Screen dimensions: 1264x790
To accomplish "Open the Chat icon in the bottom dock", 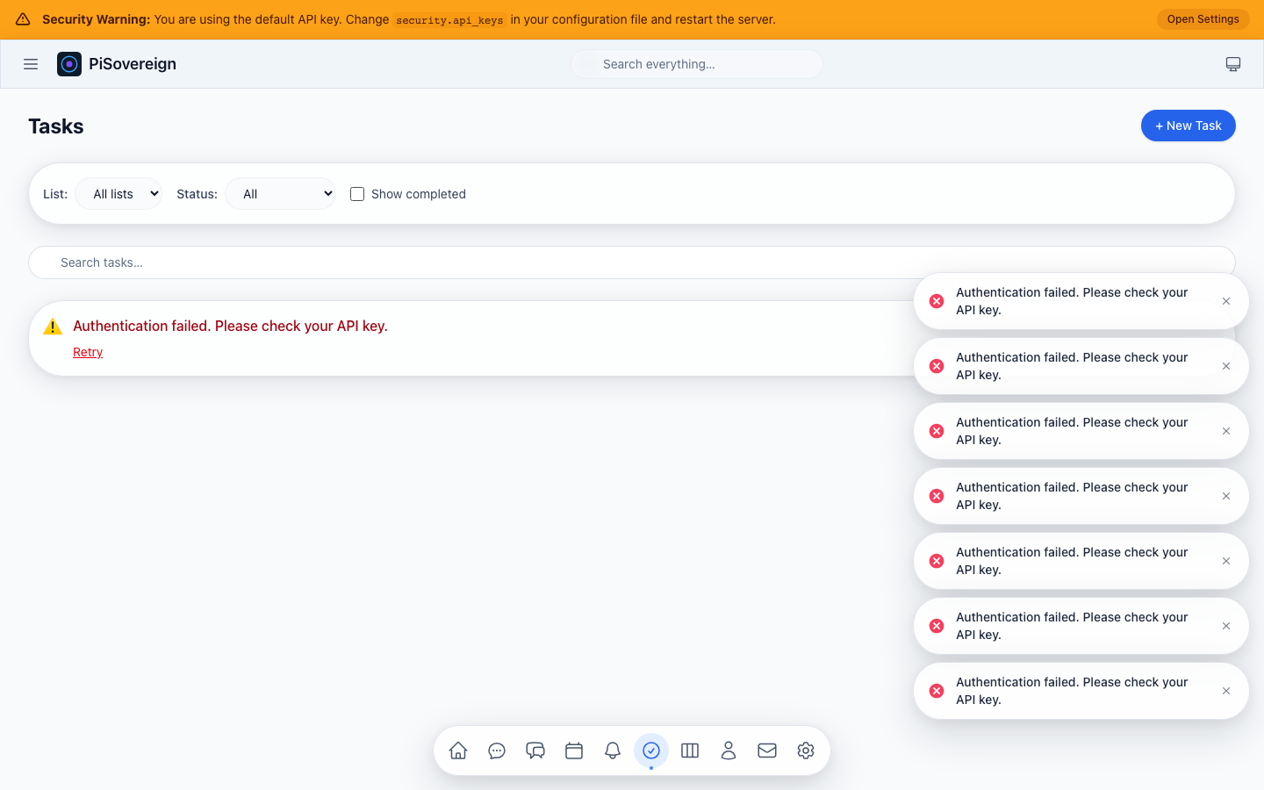I will [x=497, y=750].
